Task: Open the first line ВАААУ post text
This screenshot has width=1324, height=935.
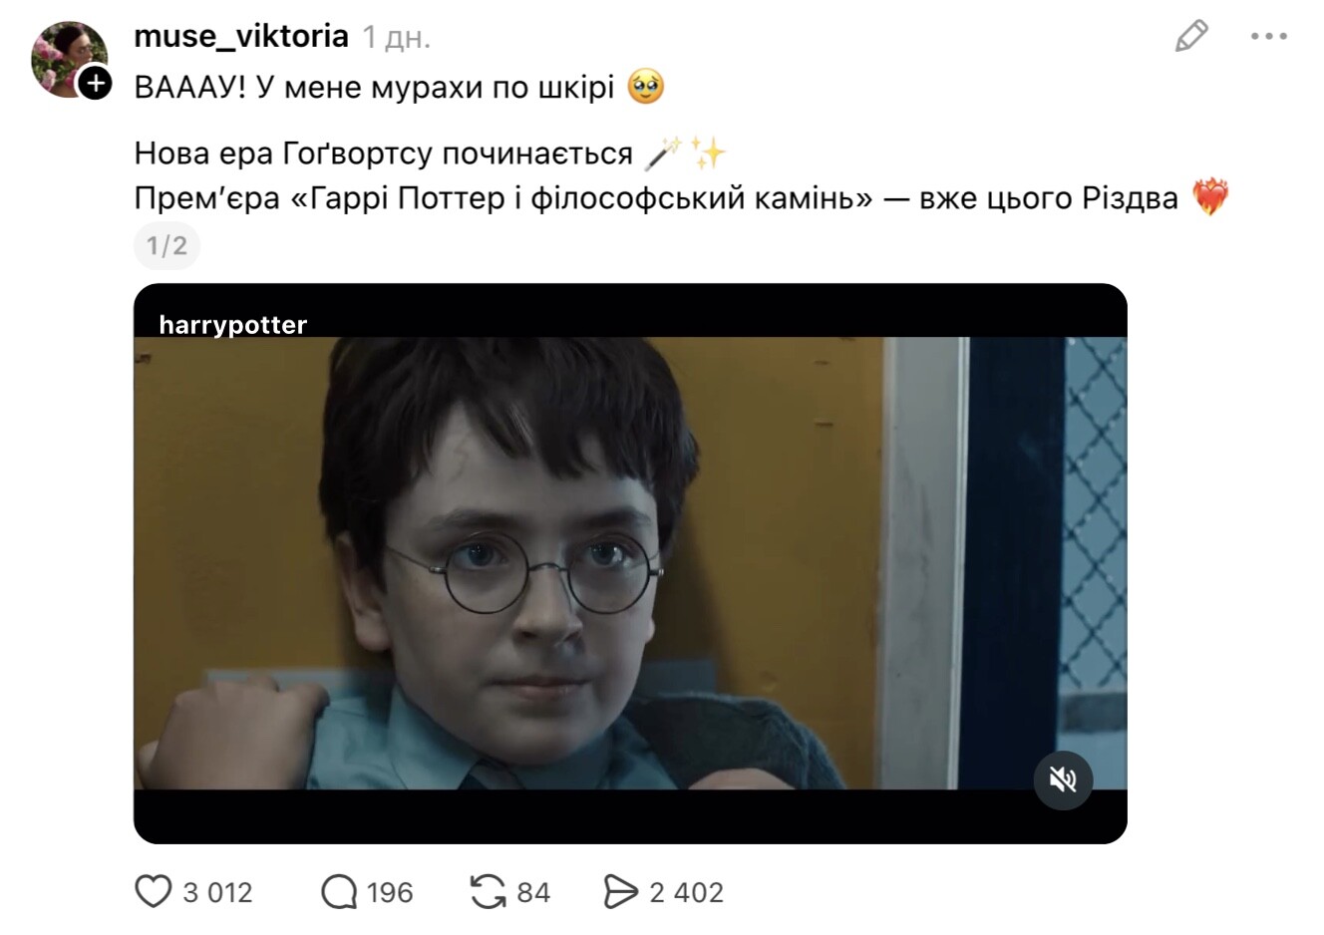Action: [399, 88]
